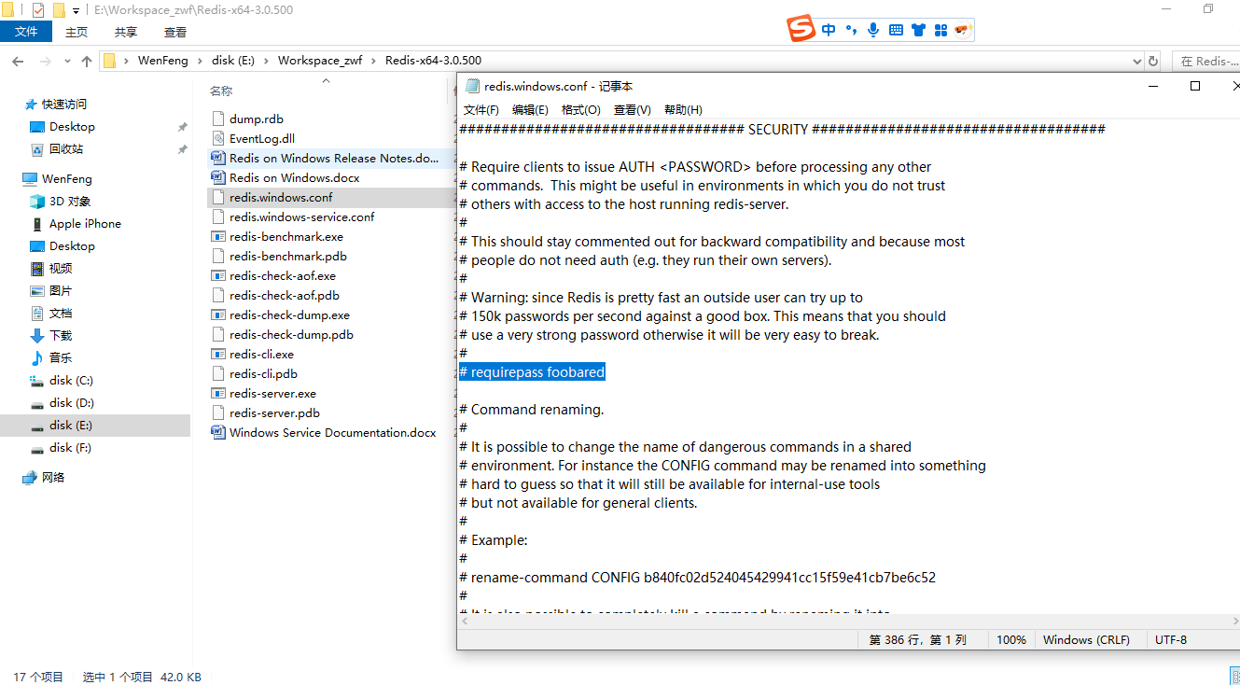Click the New folder icon in quick access toolbar

(x=59, y=10)
